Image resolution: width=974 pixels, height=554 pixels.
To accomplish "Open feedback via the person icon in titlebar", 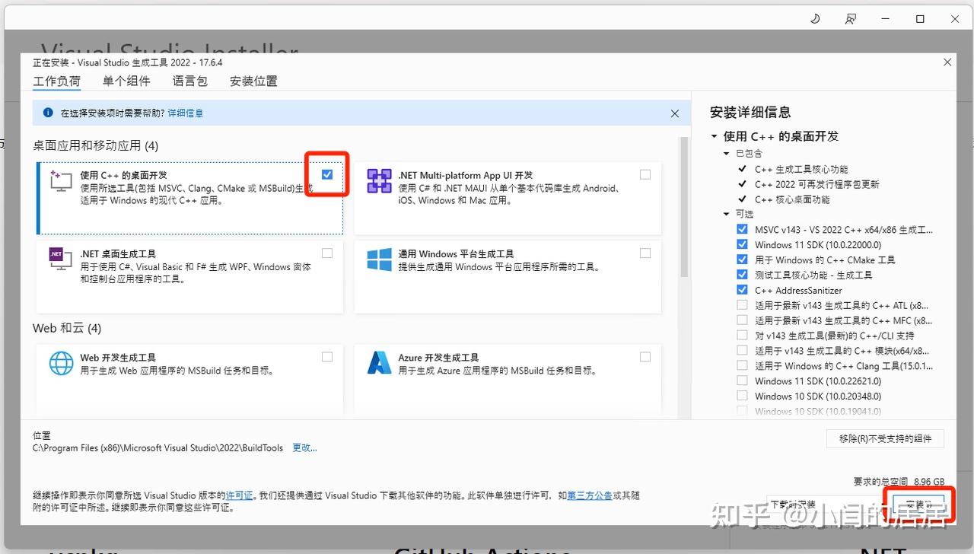I will [851, 19].
